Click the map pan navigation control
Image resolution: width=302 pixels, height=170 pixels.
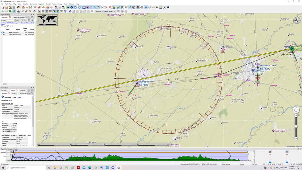(296, 110)
